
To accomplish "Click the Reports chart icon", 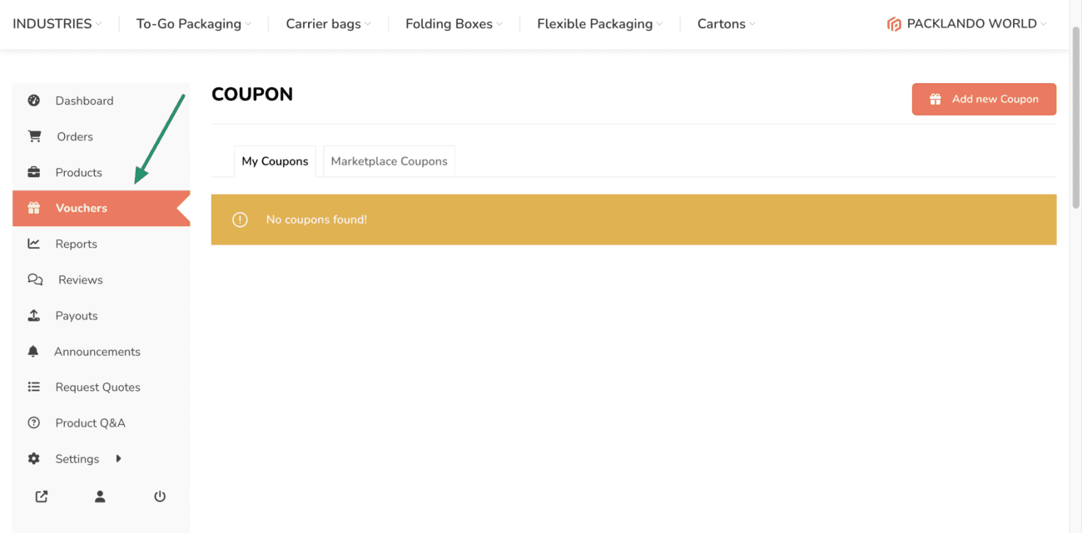I will click(34, 244).
